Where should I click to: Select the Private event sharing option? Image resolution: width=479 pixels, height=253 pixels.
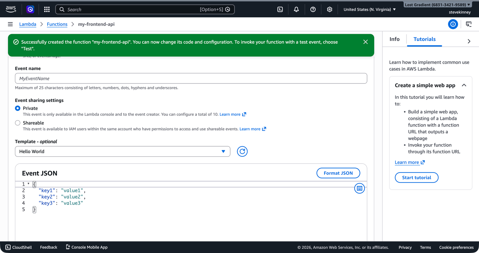click(x=18, y=108)
